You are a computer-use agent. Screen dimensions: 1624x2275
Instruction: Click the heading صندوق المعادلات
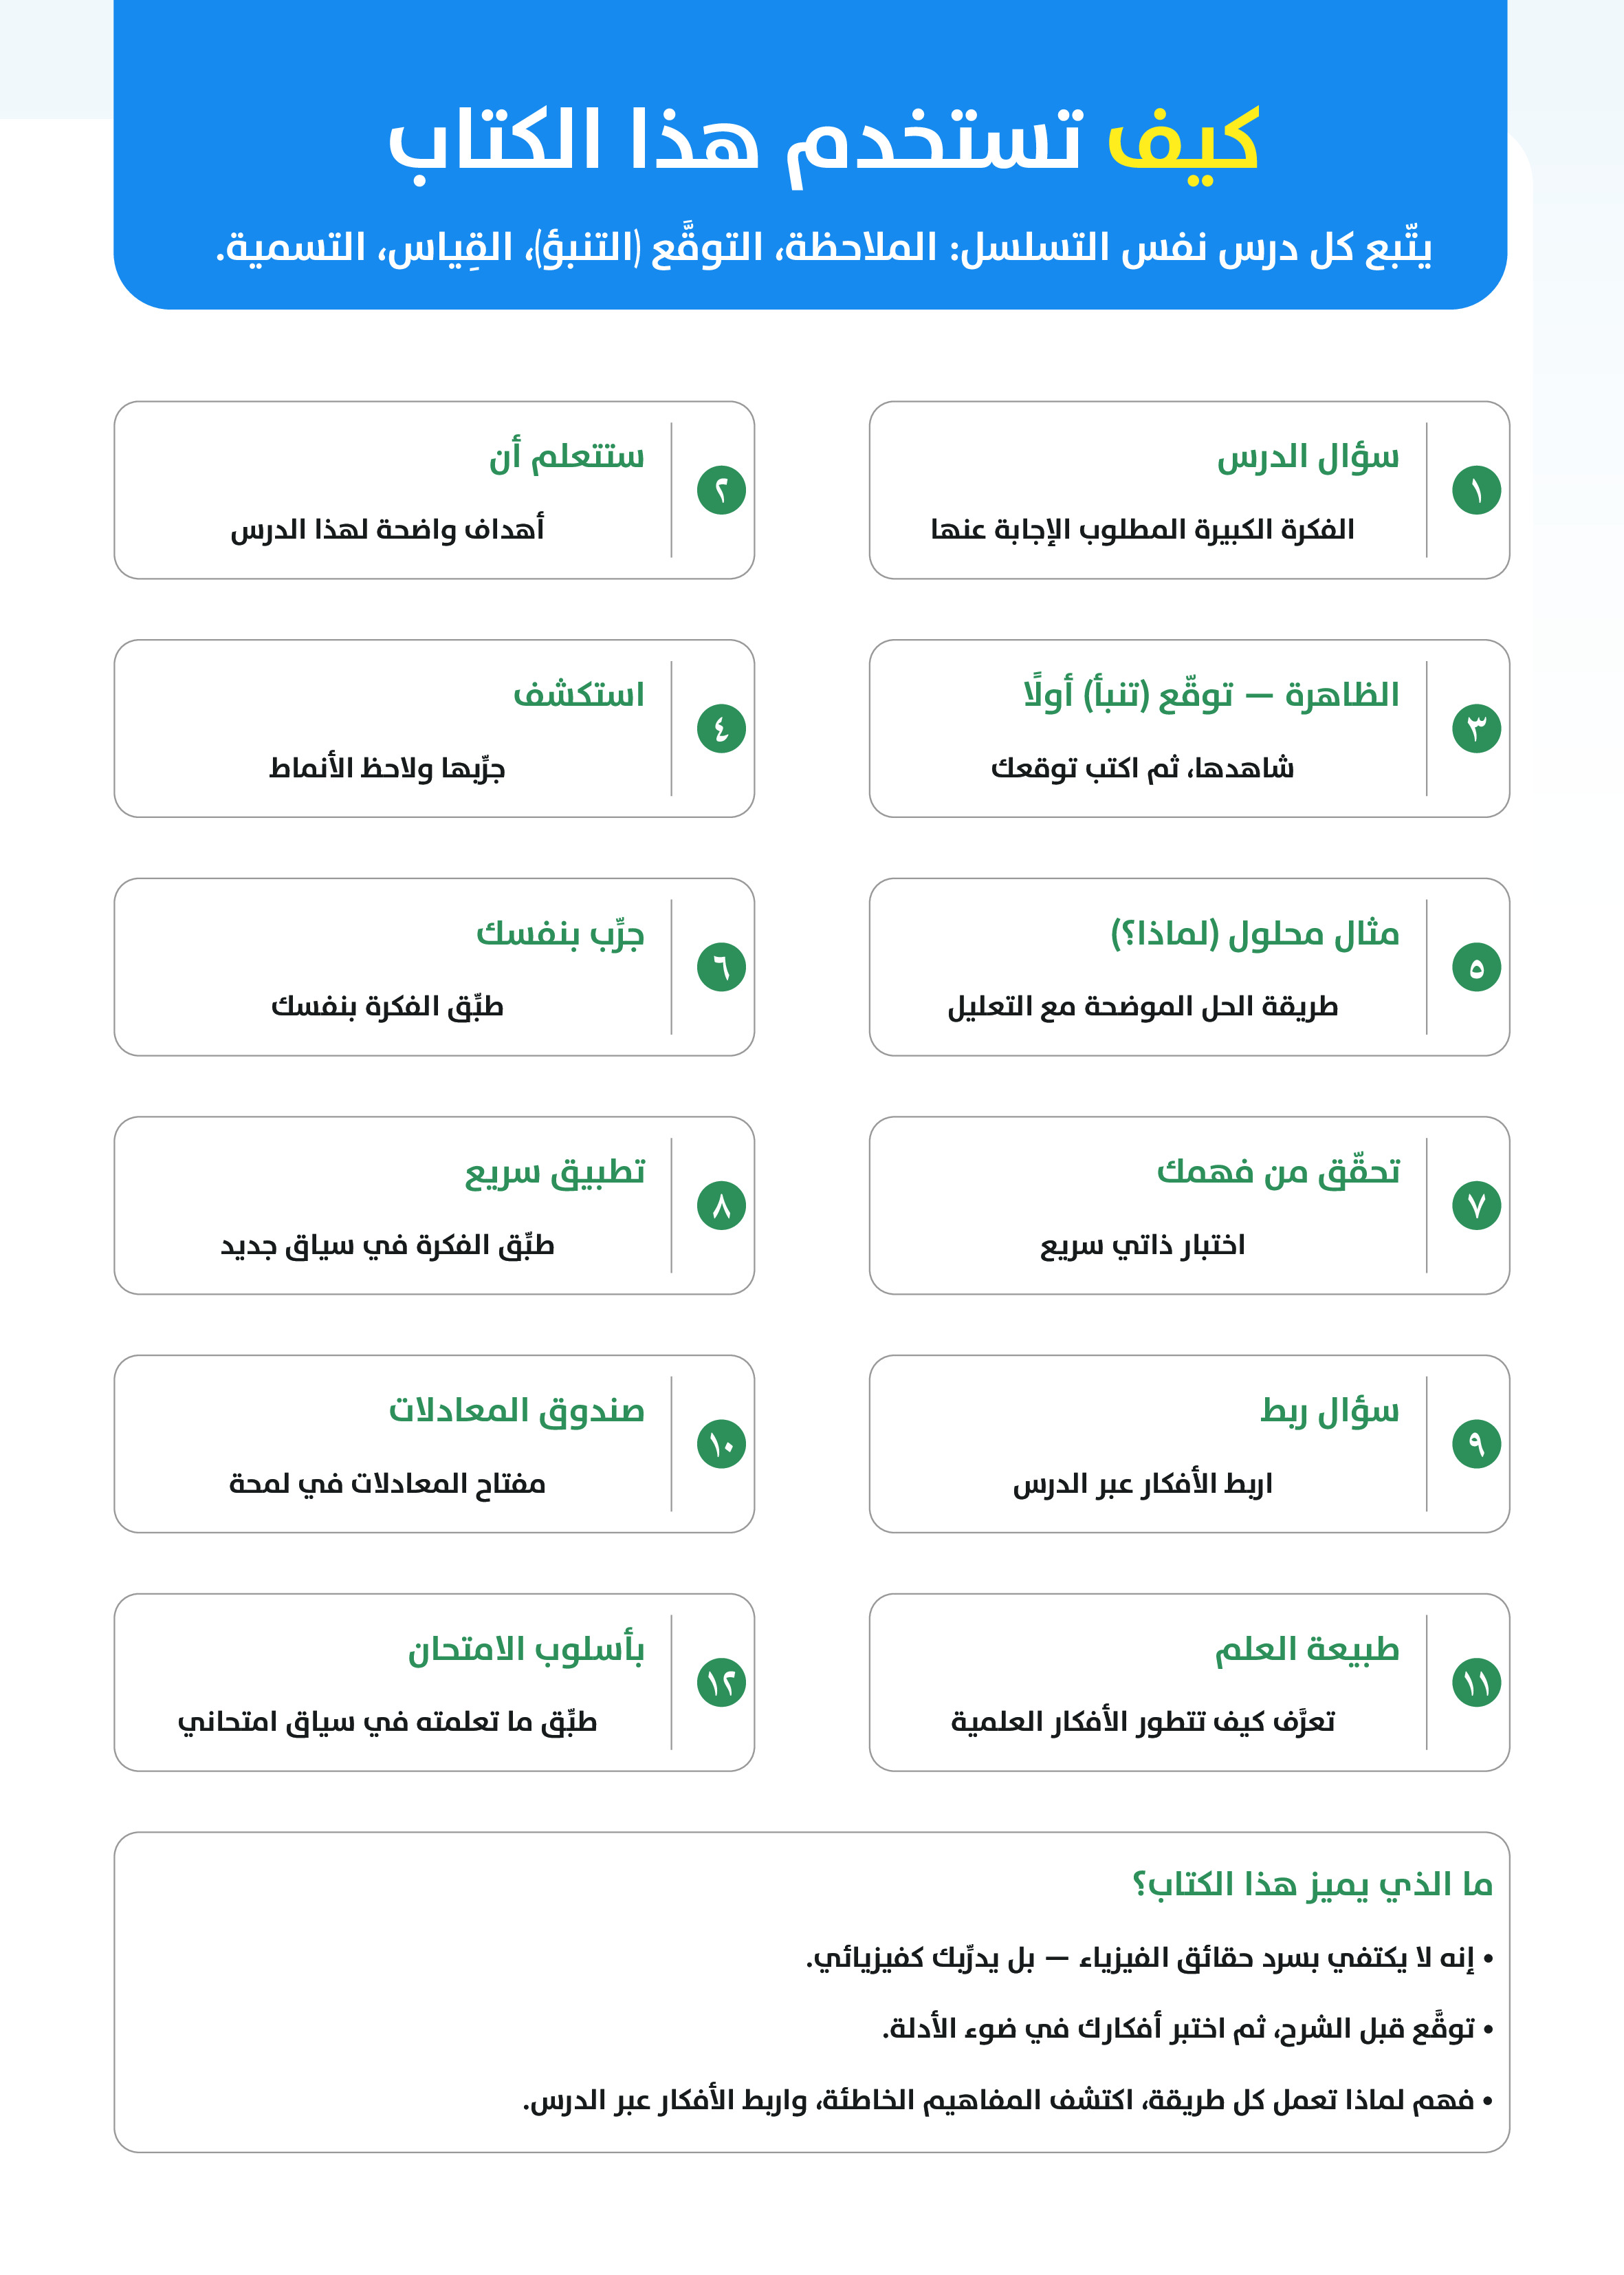[517, 1411]
